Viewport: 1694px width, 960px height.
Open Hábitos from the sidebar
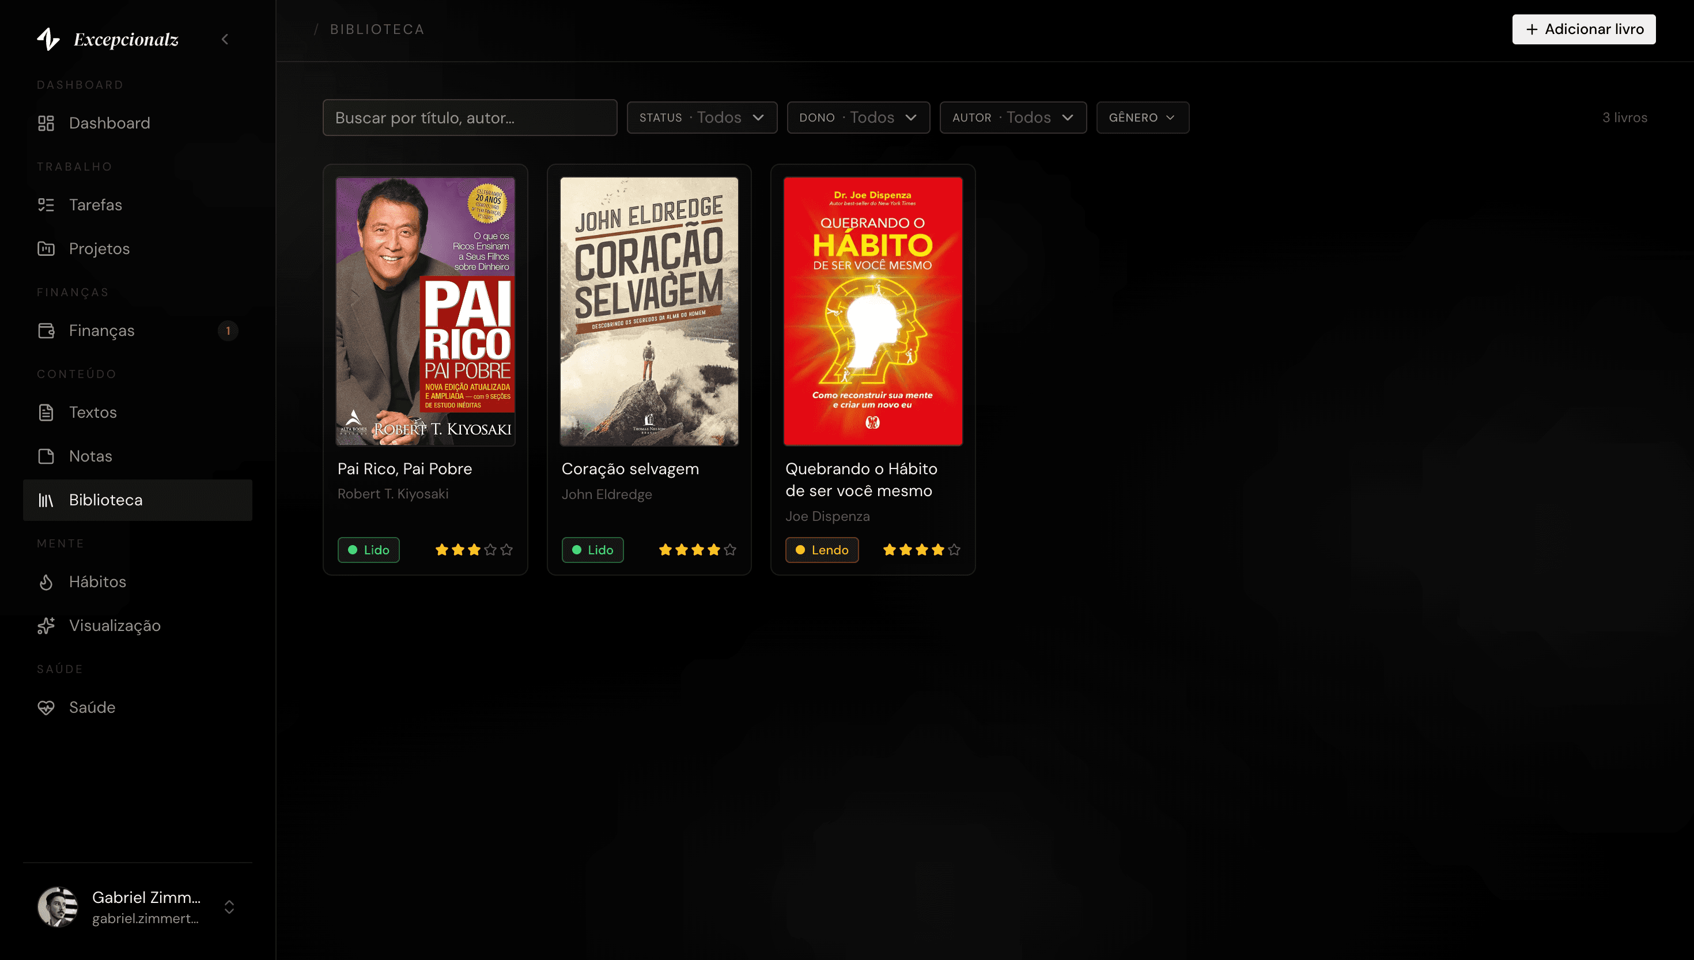pyautogui.click(x=138, y=581)
